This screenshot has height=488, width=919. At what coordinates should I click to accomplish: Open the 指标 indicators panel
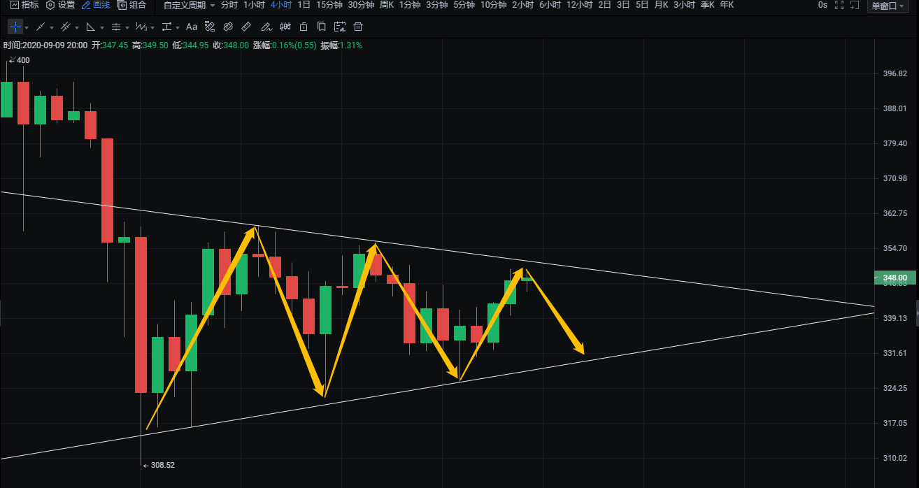[24, 5]
